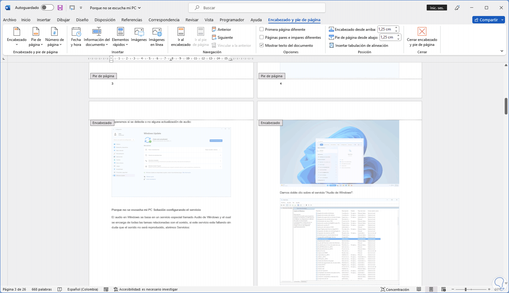Switch to Concentración focus mode
509x293 pixels.
pos(395,289)
